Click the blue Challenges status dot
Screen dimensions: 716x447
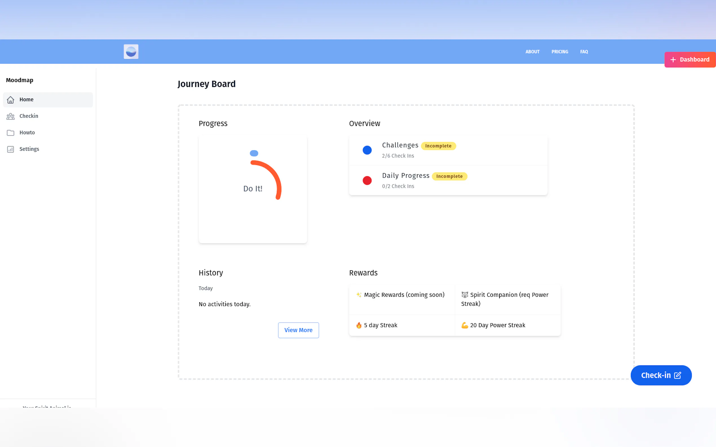coord(367,150)
